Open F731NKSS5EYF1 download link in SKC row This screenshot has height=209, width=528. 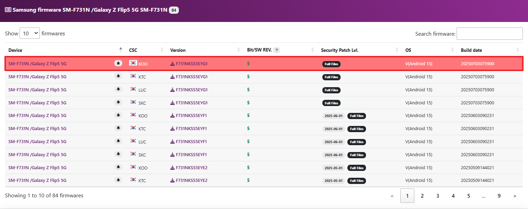[x=188, y=154]
